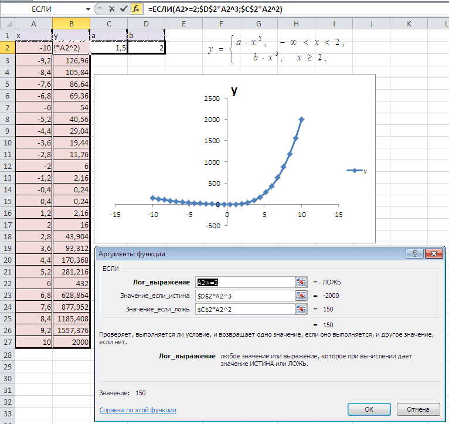Select column B header

(x=72, y=24)
